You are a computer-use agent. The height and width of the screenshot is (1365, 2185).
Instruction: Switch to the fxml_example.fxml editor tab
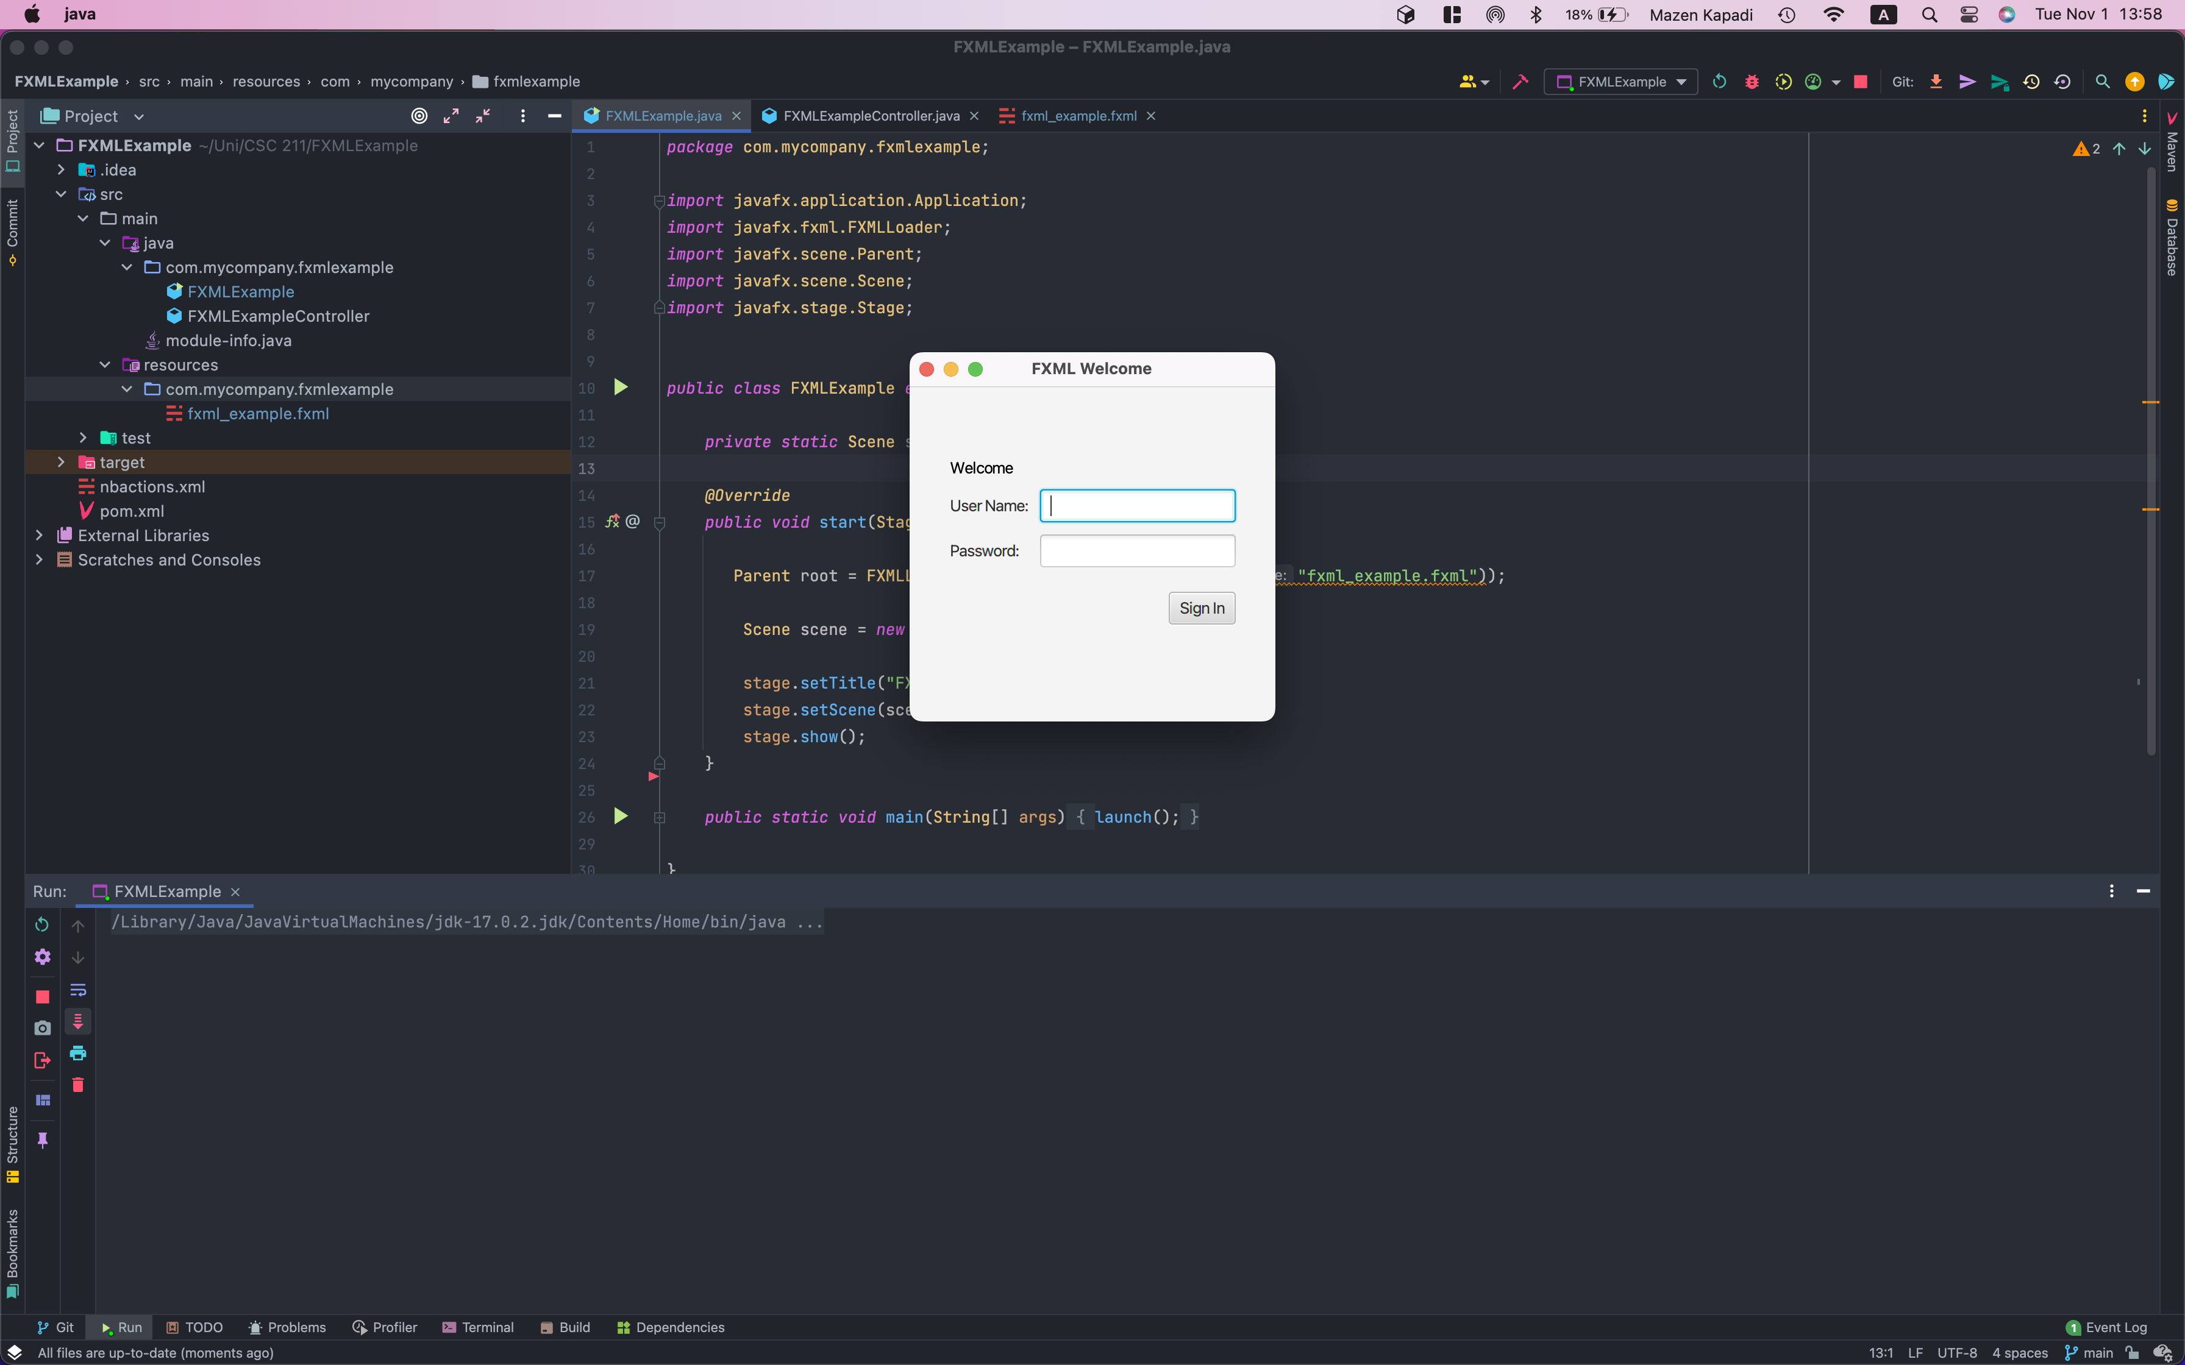click(x=1078, y=116)
